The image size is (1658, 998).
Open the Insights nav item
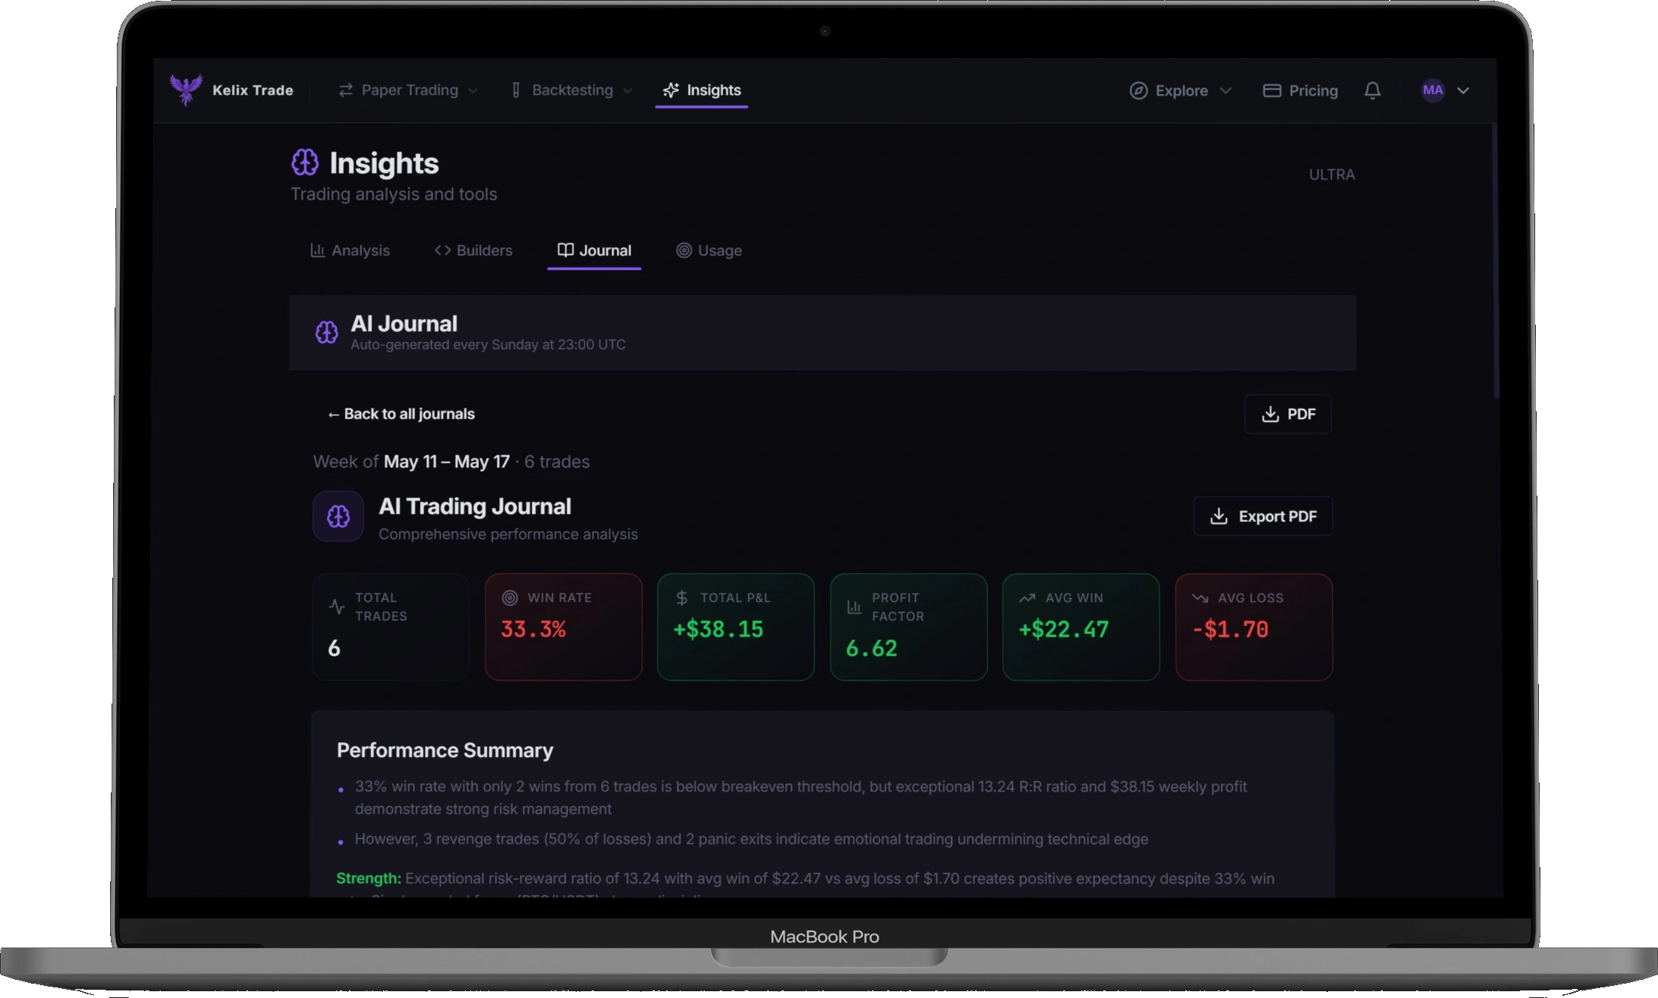point(702,90)
